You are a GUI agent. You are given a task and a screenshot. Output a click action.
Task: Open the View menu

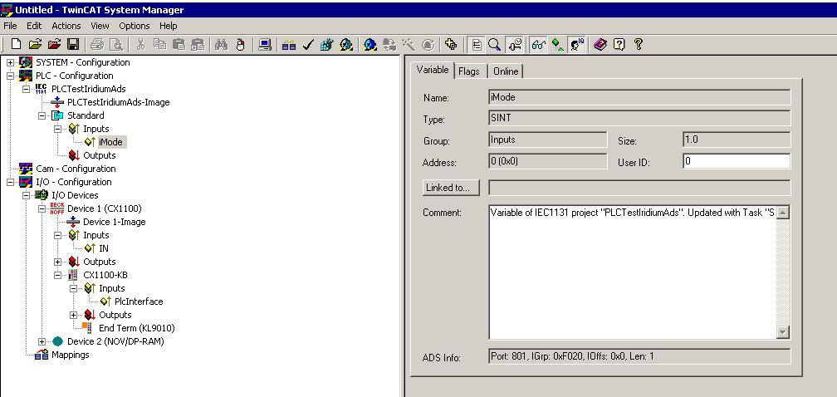click(x=100, y=26)
